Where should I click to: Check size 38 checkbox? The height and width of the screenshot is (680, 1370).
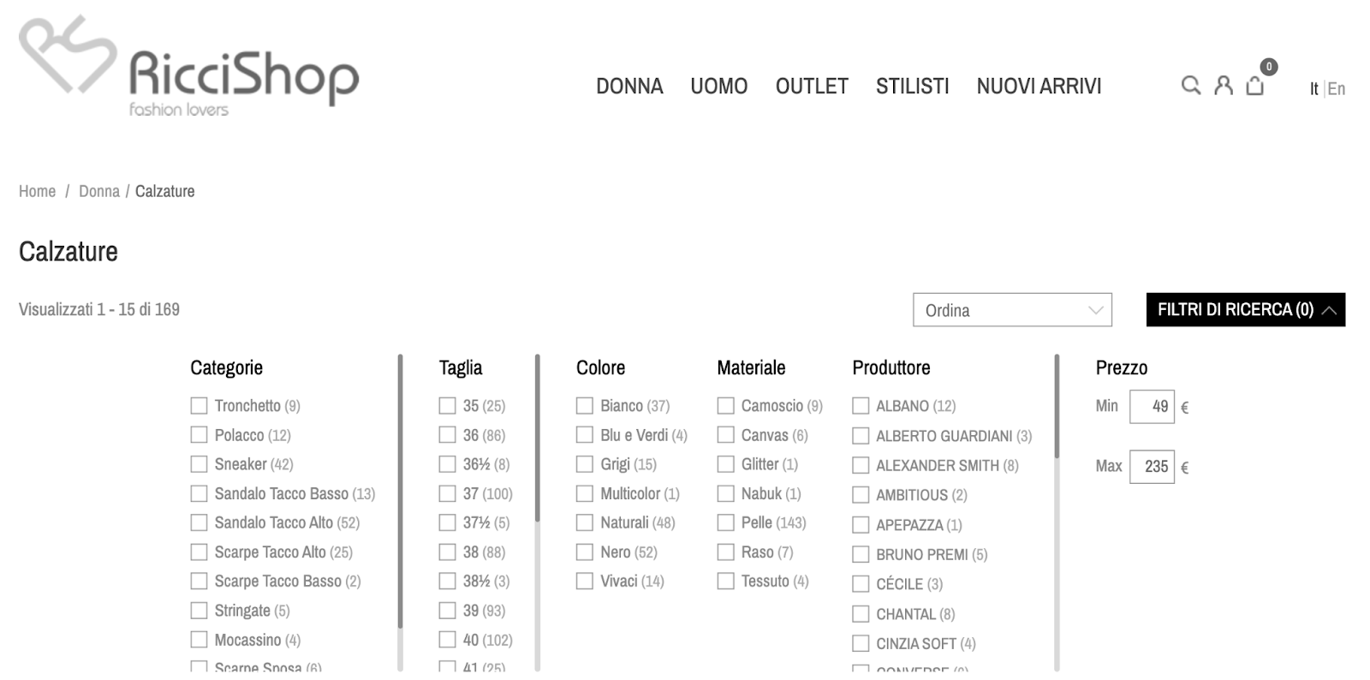pyautogui.click(x=447, y=552)
